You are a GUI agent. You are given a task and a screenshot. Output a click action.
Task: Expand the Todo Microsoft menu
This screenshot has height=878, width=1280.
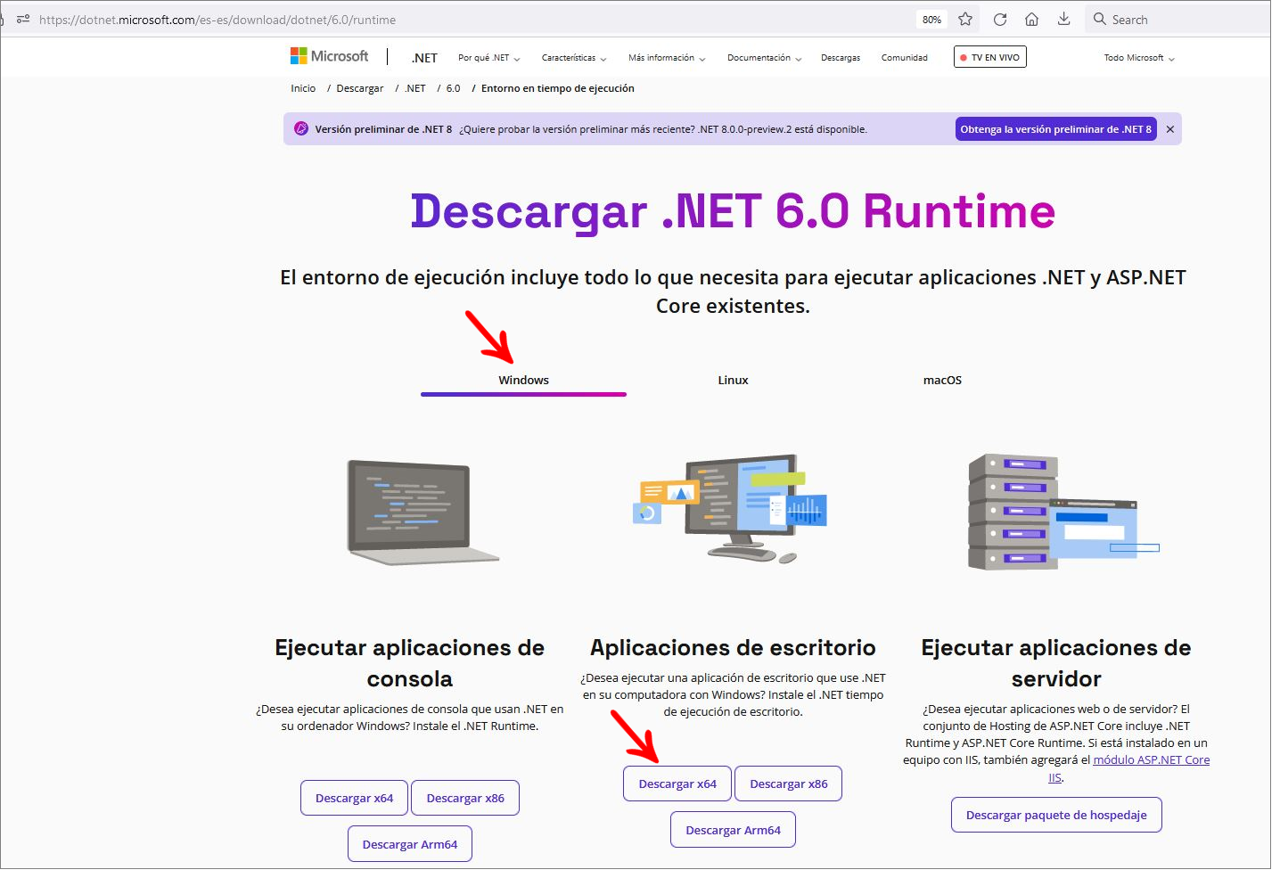1139,58
